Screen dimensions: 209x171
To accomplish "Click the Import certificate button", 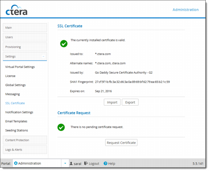I will pos(112,102).
